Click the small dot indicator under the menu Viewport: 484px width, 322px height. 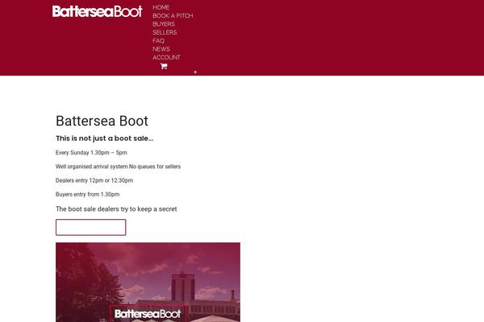pos(195,72)
